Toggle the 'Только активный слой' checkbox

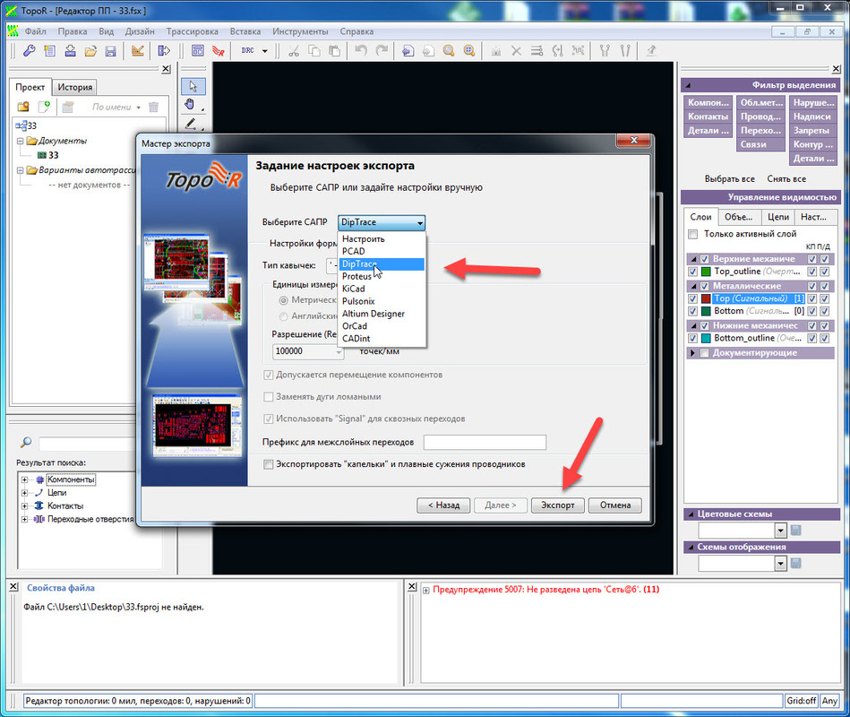coord(692,234)
